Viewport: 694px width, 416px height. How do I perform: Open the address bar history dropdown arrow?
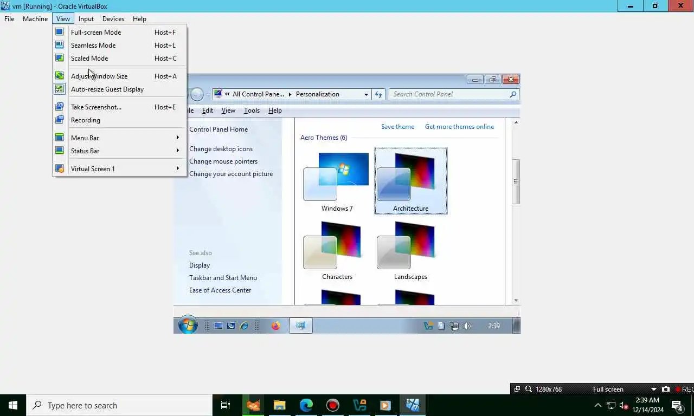point(366,94)
